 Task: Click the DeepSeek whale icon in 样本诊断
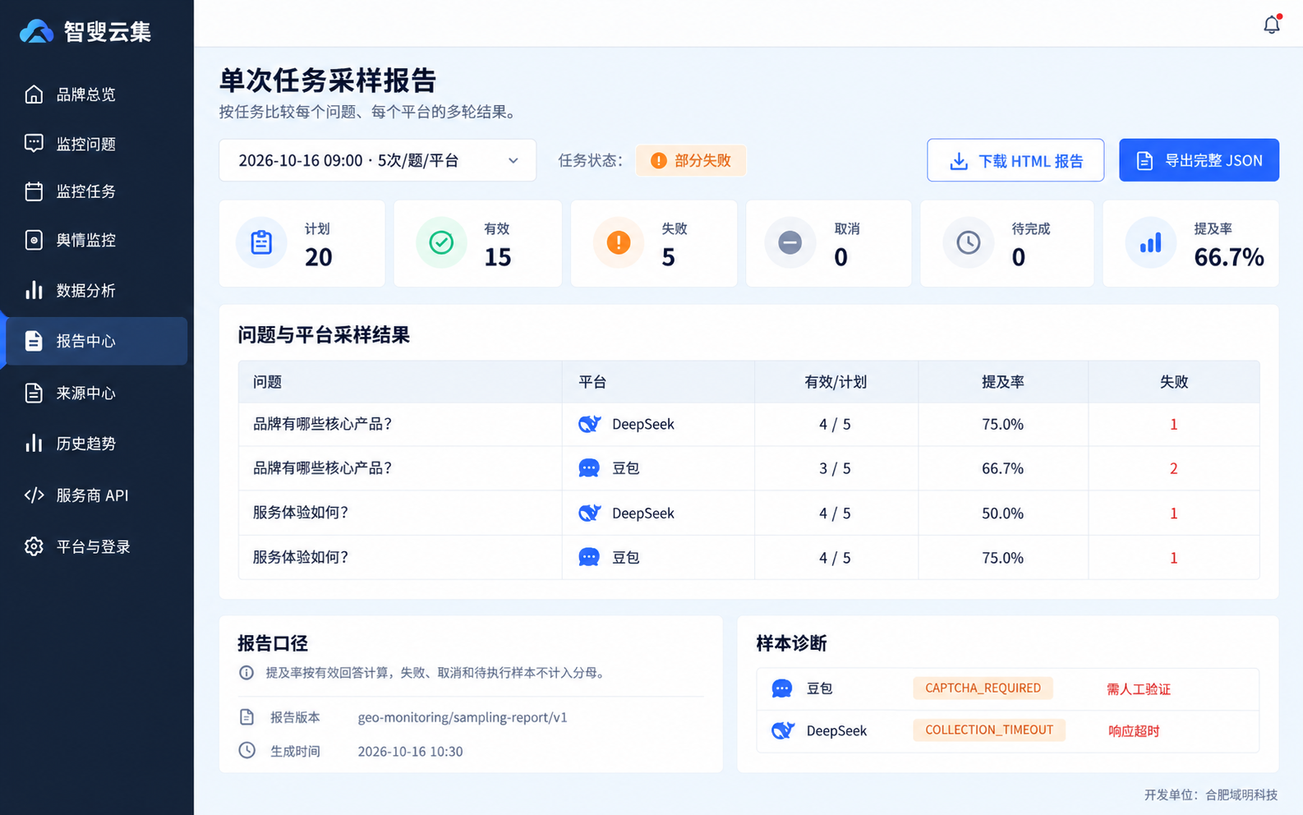point(783,730)
